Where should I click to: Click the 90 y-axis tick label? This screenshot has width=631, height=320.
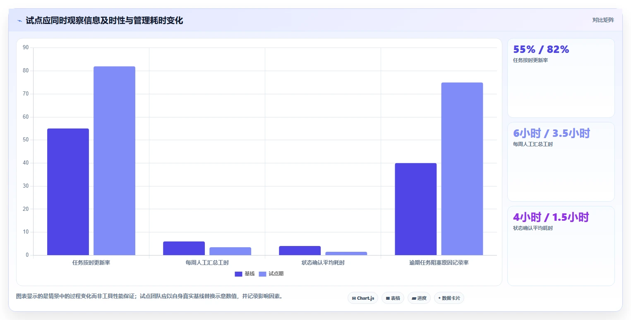point(26,48)
